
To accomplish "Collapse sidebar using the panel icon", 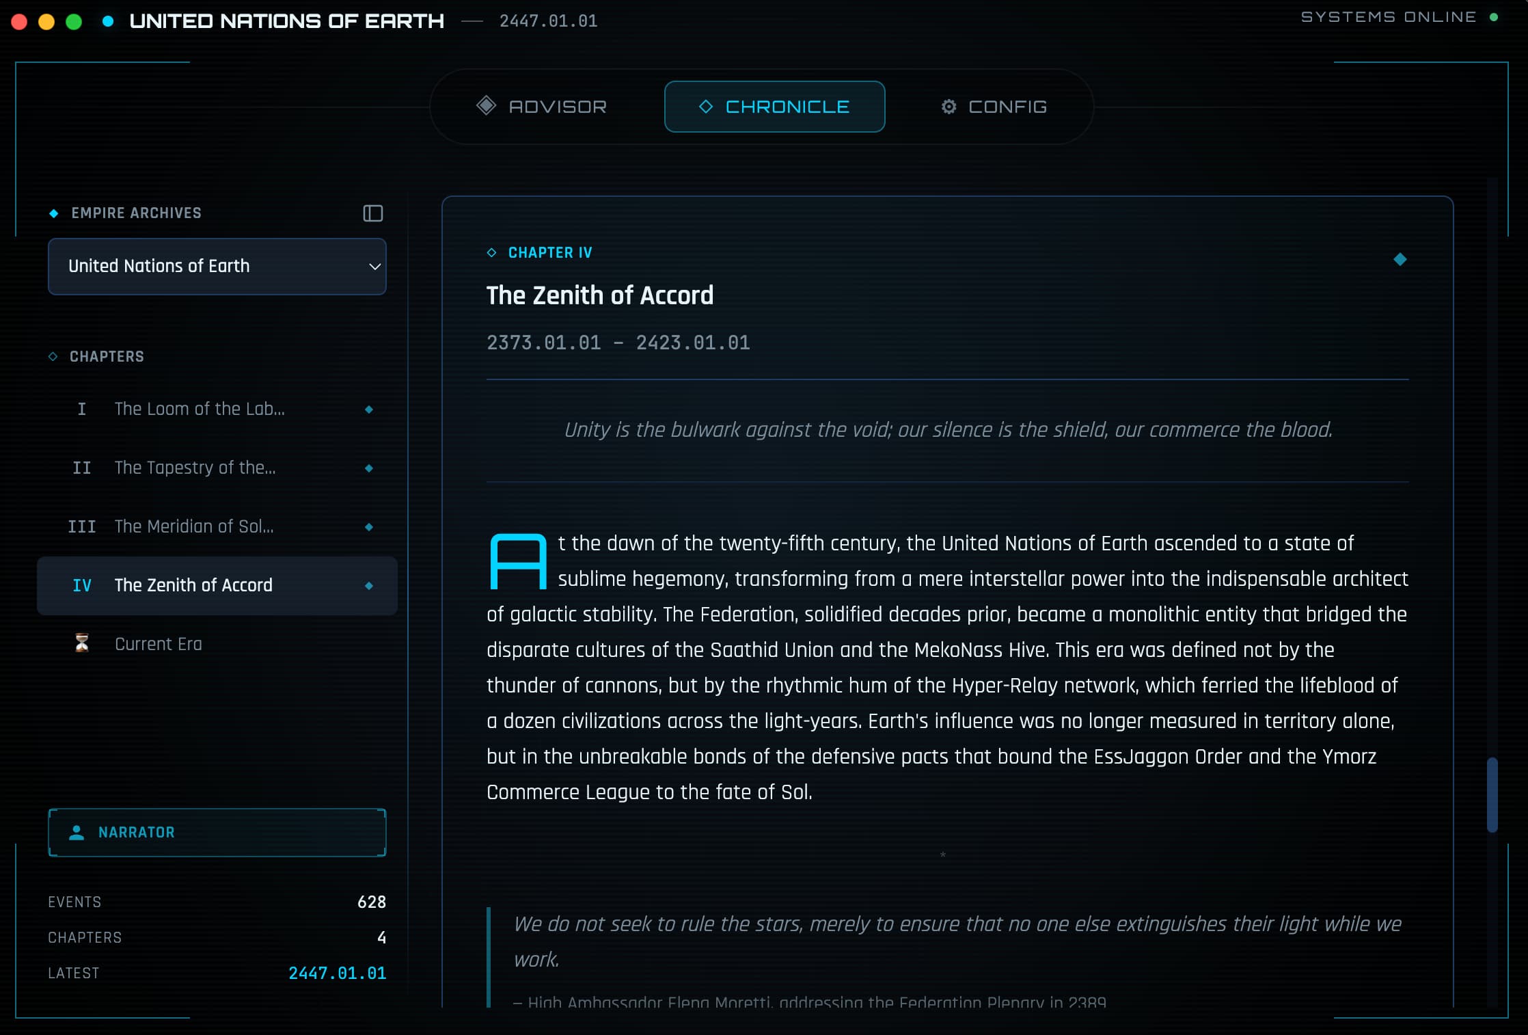I will point(372,213).
